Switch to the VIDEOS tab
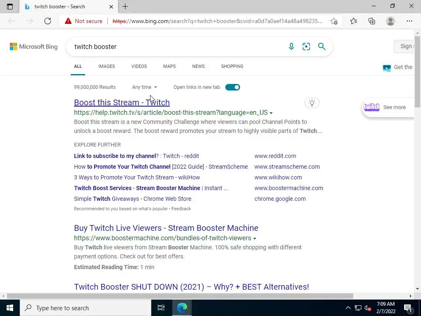421x316 pixels. tap(139, 66)
